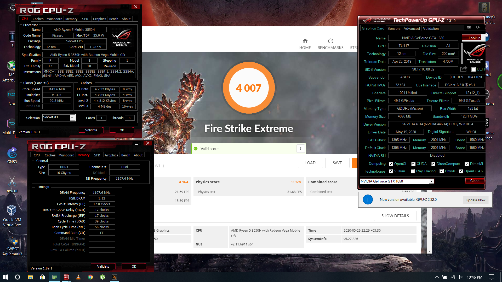Screen dimensions: 502x282
Task: Open the notification center icon
Action: (x=491, y=277)
